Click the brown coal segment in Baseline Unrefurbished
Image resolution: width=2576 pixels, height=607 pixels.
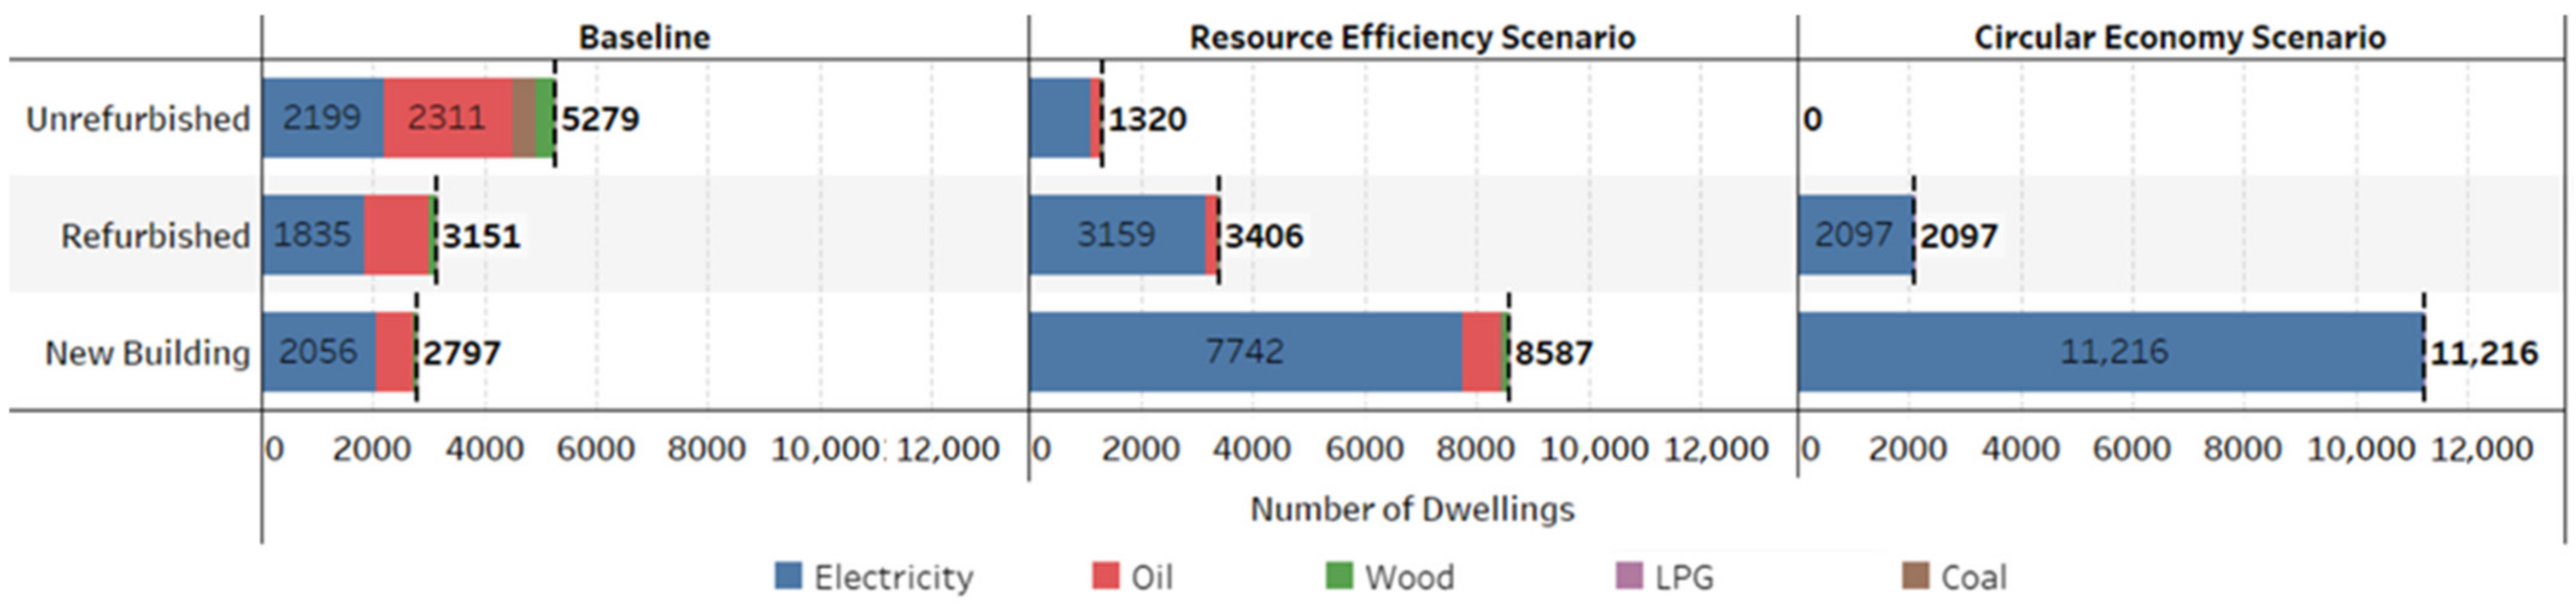click(524, 118)
